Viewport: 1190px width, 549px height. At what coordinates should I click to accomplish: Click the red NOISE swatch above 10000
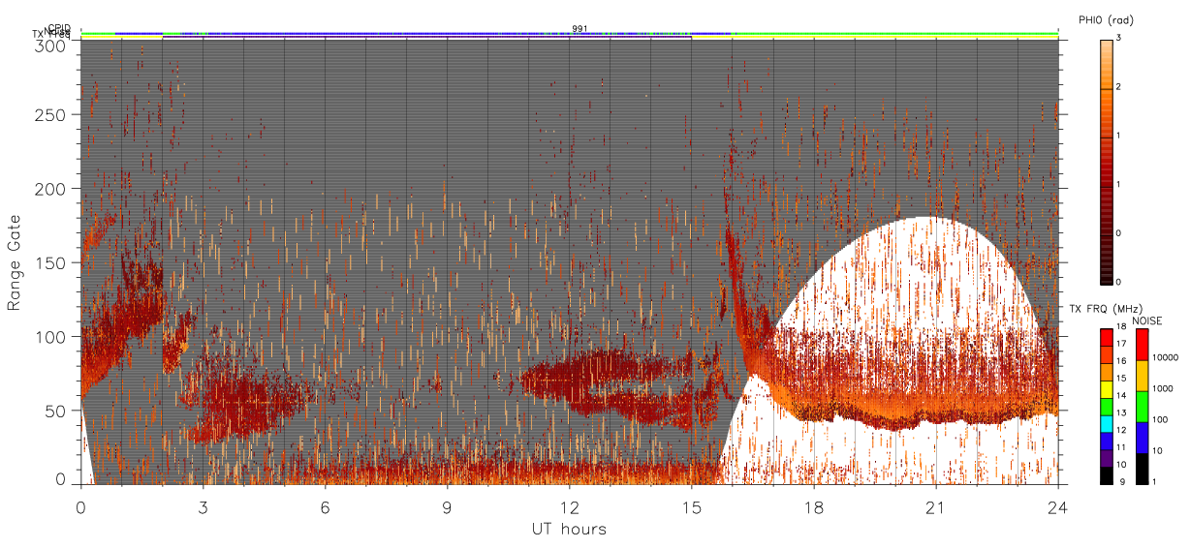[1143, 345]
